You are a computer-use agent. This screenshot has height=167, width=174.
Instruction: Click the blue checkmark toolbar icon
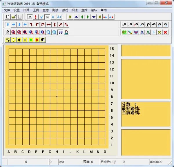point(41,17)
